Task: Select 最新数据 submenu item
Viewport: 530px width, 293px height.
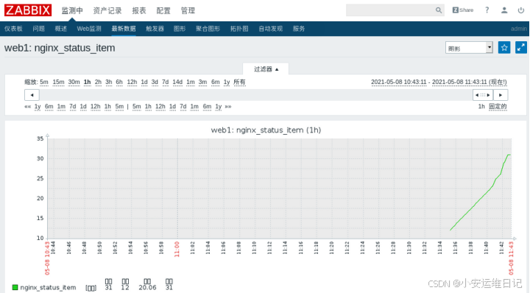Action: point(124,29)
